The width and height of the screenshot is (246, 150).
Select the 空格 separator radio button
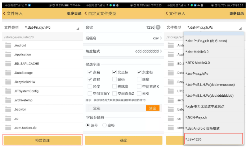pos(104,125)
